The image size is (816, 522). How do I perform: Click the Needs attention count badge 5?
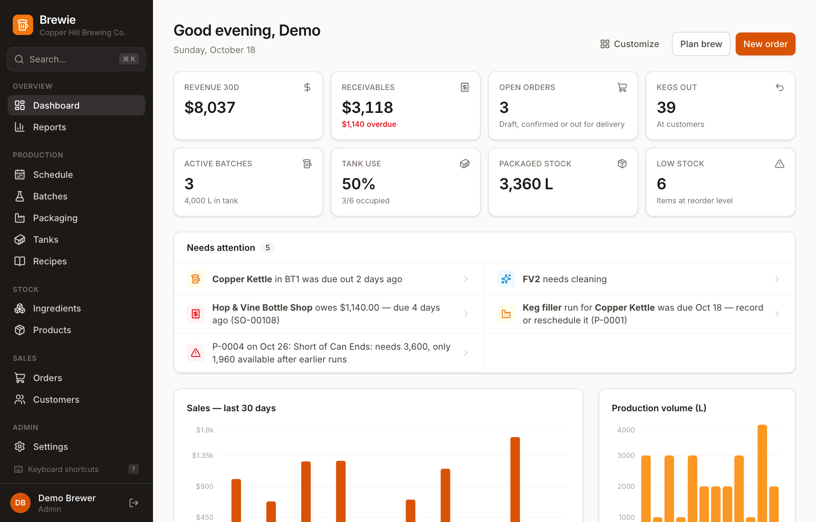[x=268, y=247]
